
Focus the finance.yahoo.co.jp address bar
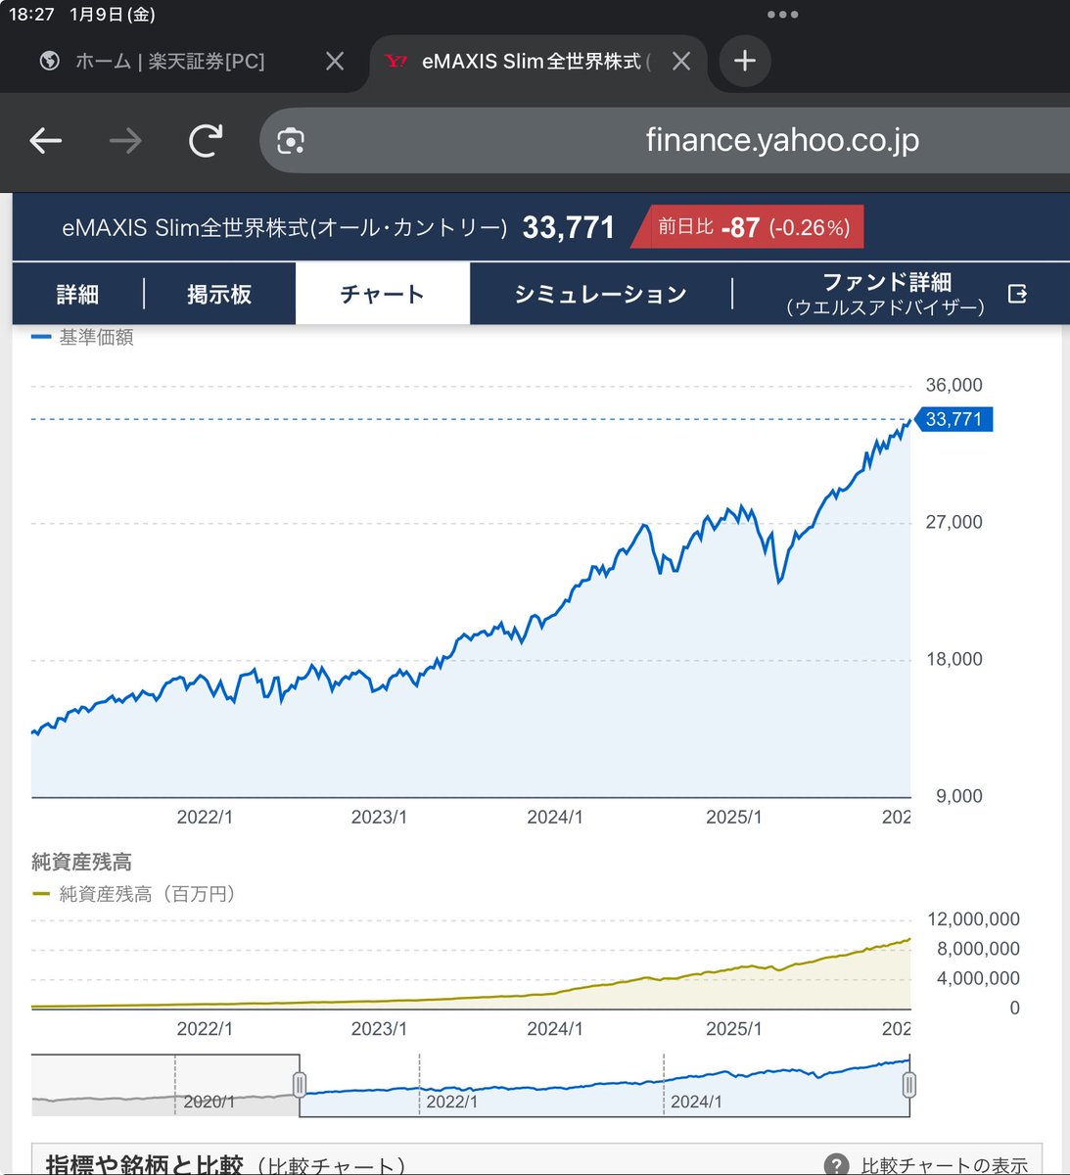(x=781, y=140)
